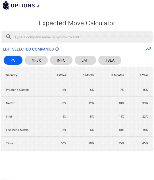Select the TSLA company chip
Image resolution: width=154 pixels, height=180 pixels.
pos(110,60)
